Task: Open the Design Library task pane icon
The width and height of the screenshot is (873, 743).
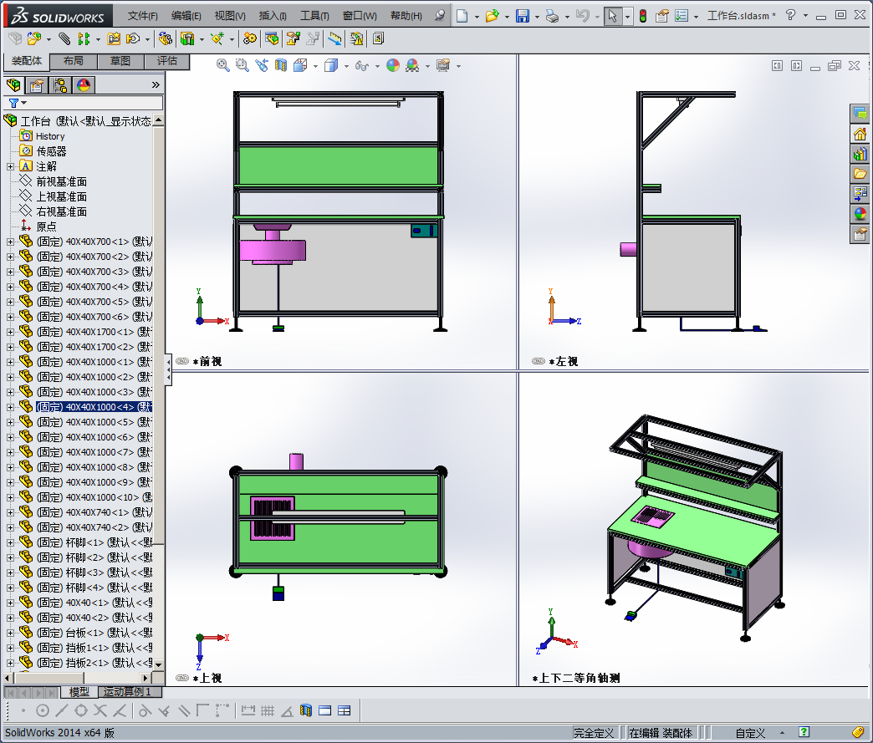Action: point(860,154)
